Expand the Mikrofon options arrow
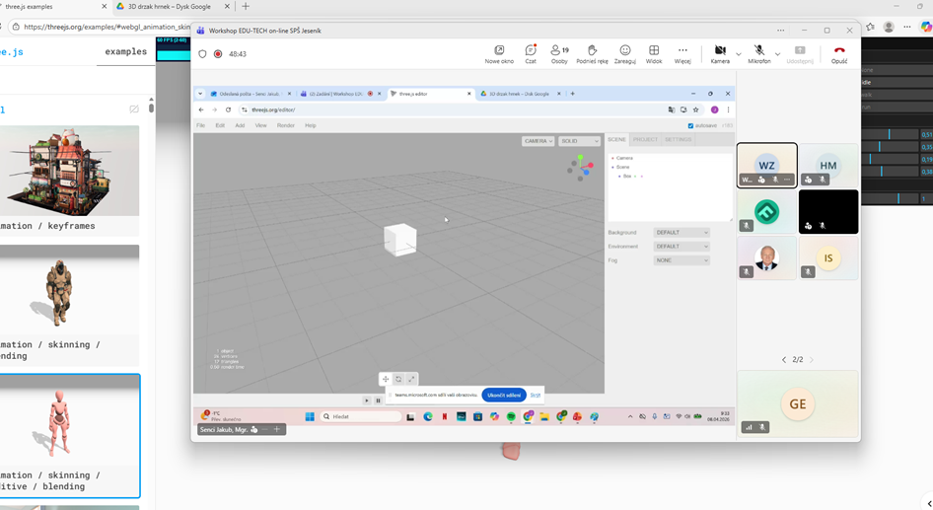Image resolution: width=933 pixels, height=510 pixels. tap(777, 54)
